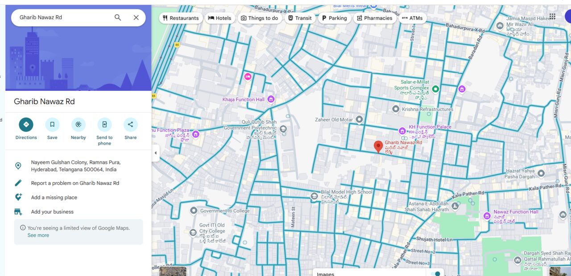
Task: Click the address location pin icon
Action: [x=18, y=166]
